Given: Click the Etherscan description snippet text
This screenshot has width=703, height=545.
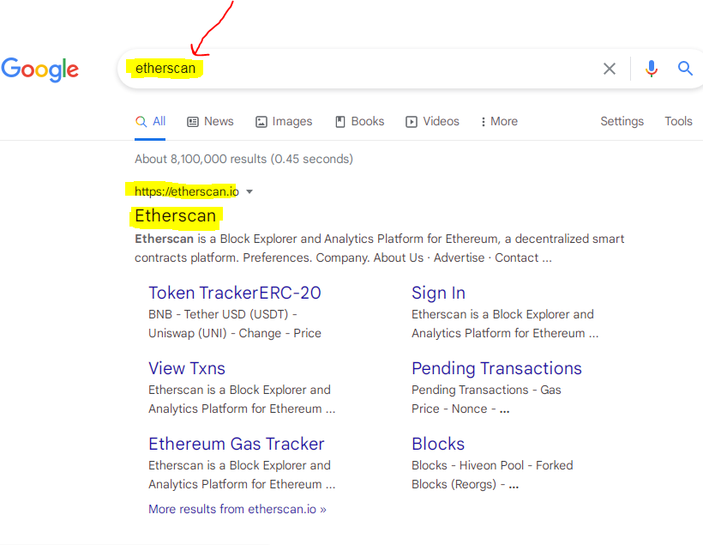Looking at the screenshot, I should click(379, 248).
